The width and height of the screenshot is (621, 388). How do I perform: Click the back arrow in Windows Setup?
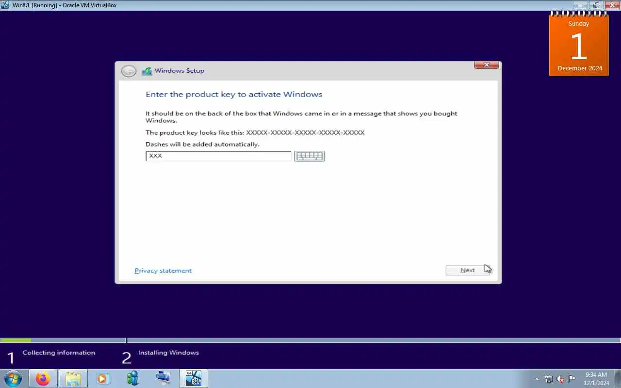(129, 71)
